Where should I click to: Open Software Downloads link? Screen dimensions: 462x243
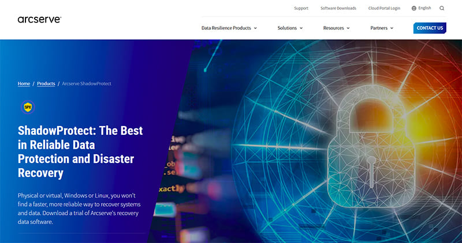338,8
